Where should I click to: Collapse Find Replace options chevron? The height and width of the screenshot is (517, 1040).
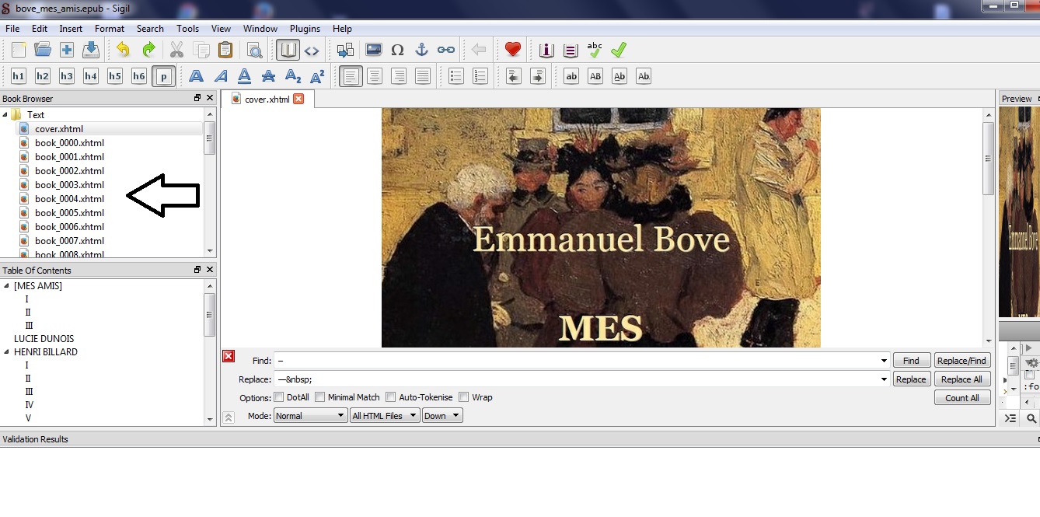(x=229, y=417)
